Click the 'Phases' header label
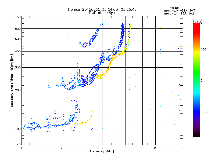This screenshot has width=215, height=161. (174, 8)
